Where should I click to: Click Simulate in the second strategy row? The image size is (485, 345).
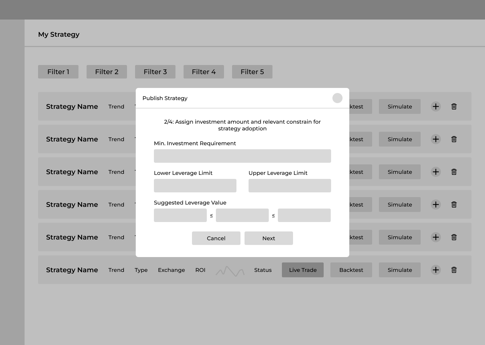pyautogui.click(x=399, y=139)
